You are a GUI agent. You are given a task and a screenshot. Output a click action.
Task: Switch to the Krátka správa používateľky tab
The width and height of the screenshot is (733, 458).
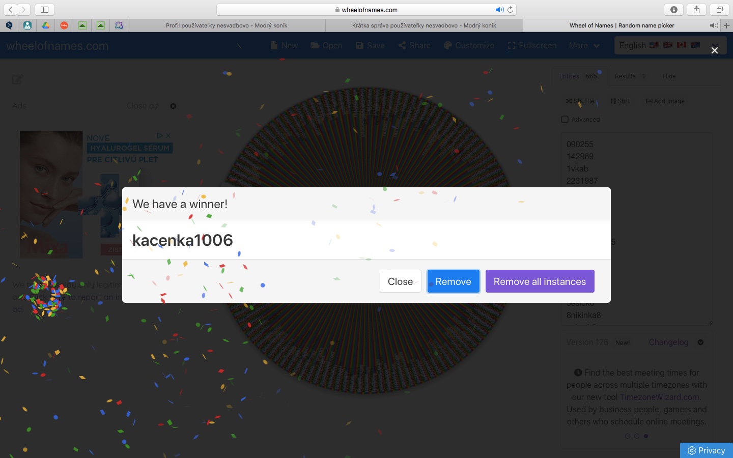tap(424, 25)
